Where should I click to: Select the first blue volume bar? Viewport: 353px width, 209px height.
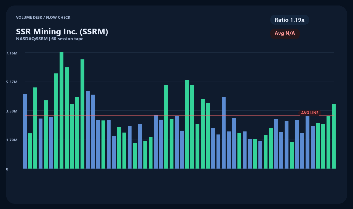25,131
